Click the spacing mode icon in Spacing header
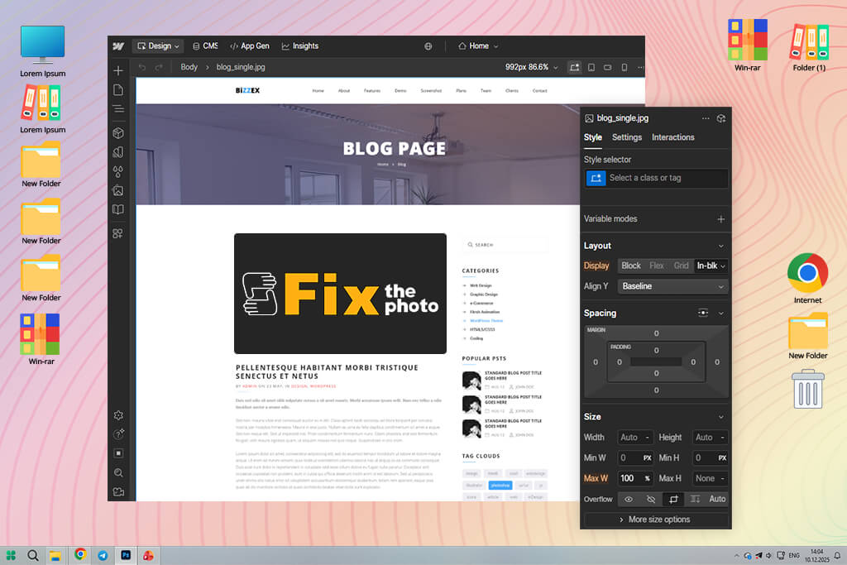847x565 pixels. [x=703, y=313]
